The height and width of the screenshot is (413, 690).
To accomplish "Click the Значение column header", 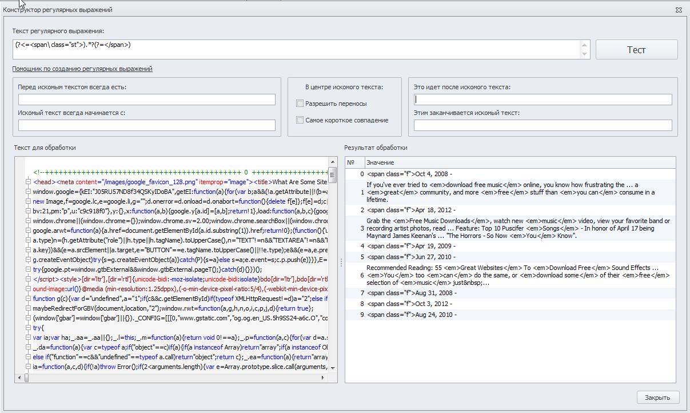I will click(519, 162).
